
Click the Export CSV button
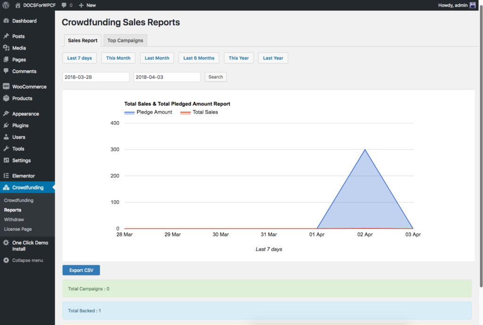click(81, 270)
